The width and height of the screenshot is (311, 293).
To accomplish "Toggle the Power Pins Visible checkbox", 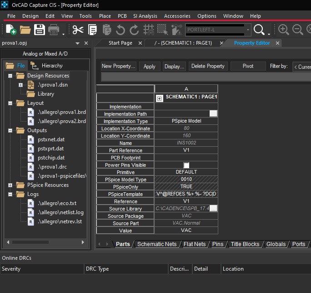I will pyautogui.click(x=186, y=165).
